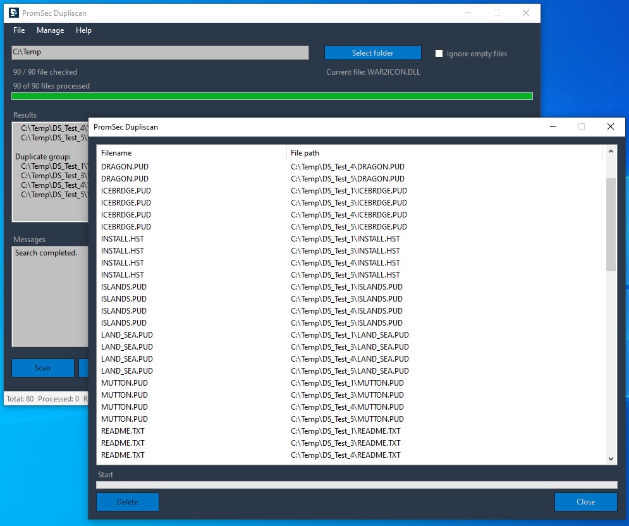The height and width of the screenshot is (526, 629).
Task: Start a scan with the Scan button
Action: 42,368
